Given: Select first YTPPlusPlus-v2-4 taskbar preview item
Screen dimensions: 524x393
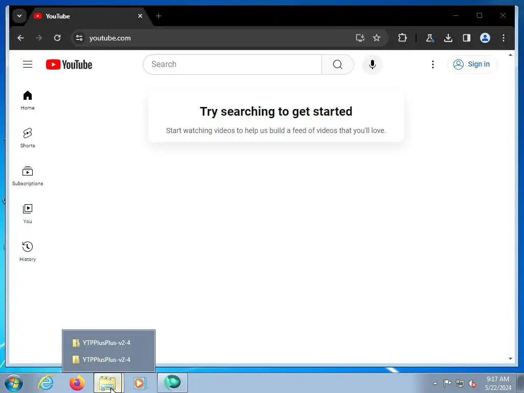Looking at the screenshot, I should click(108, 343).
